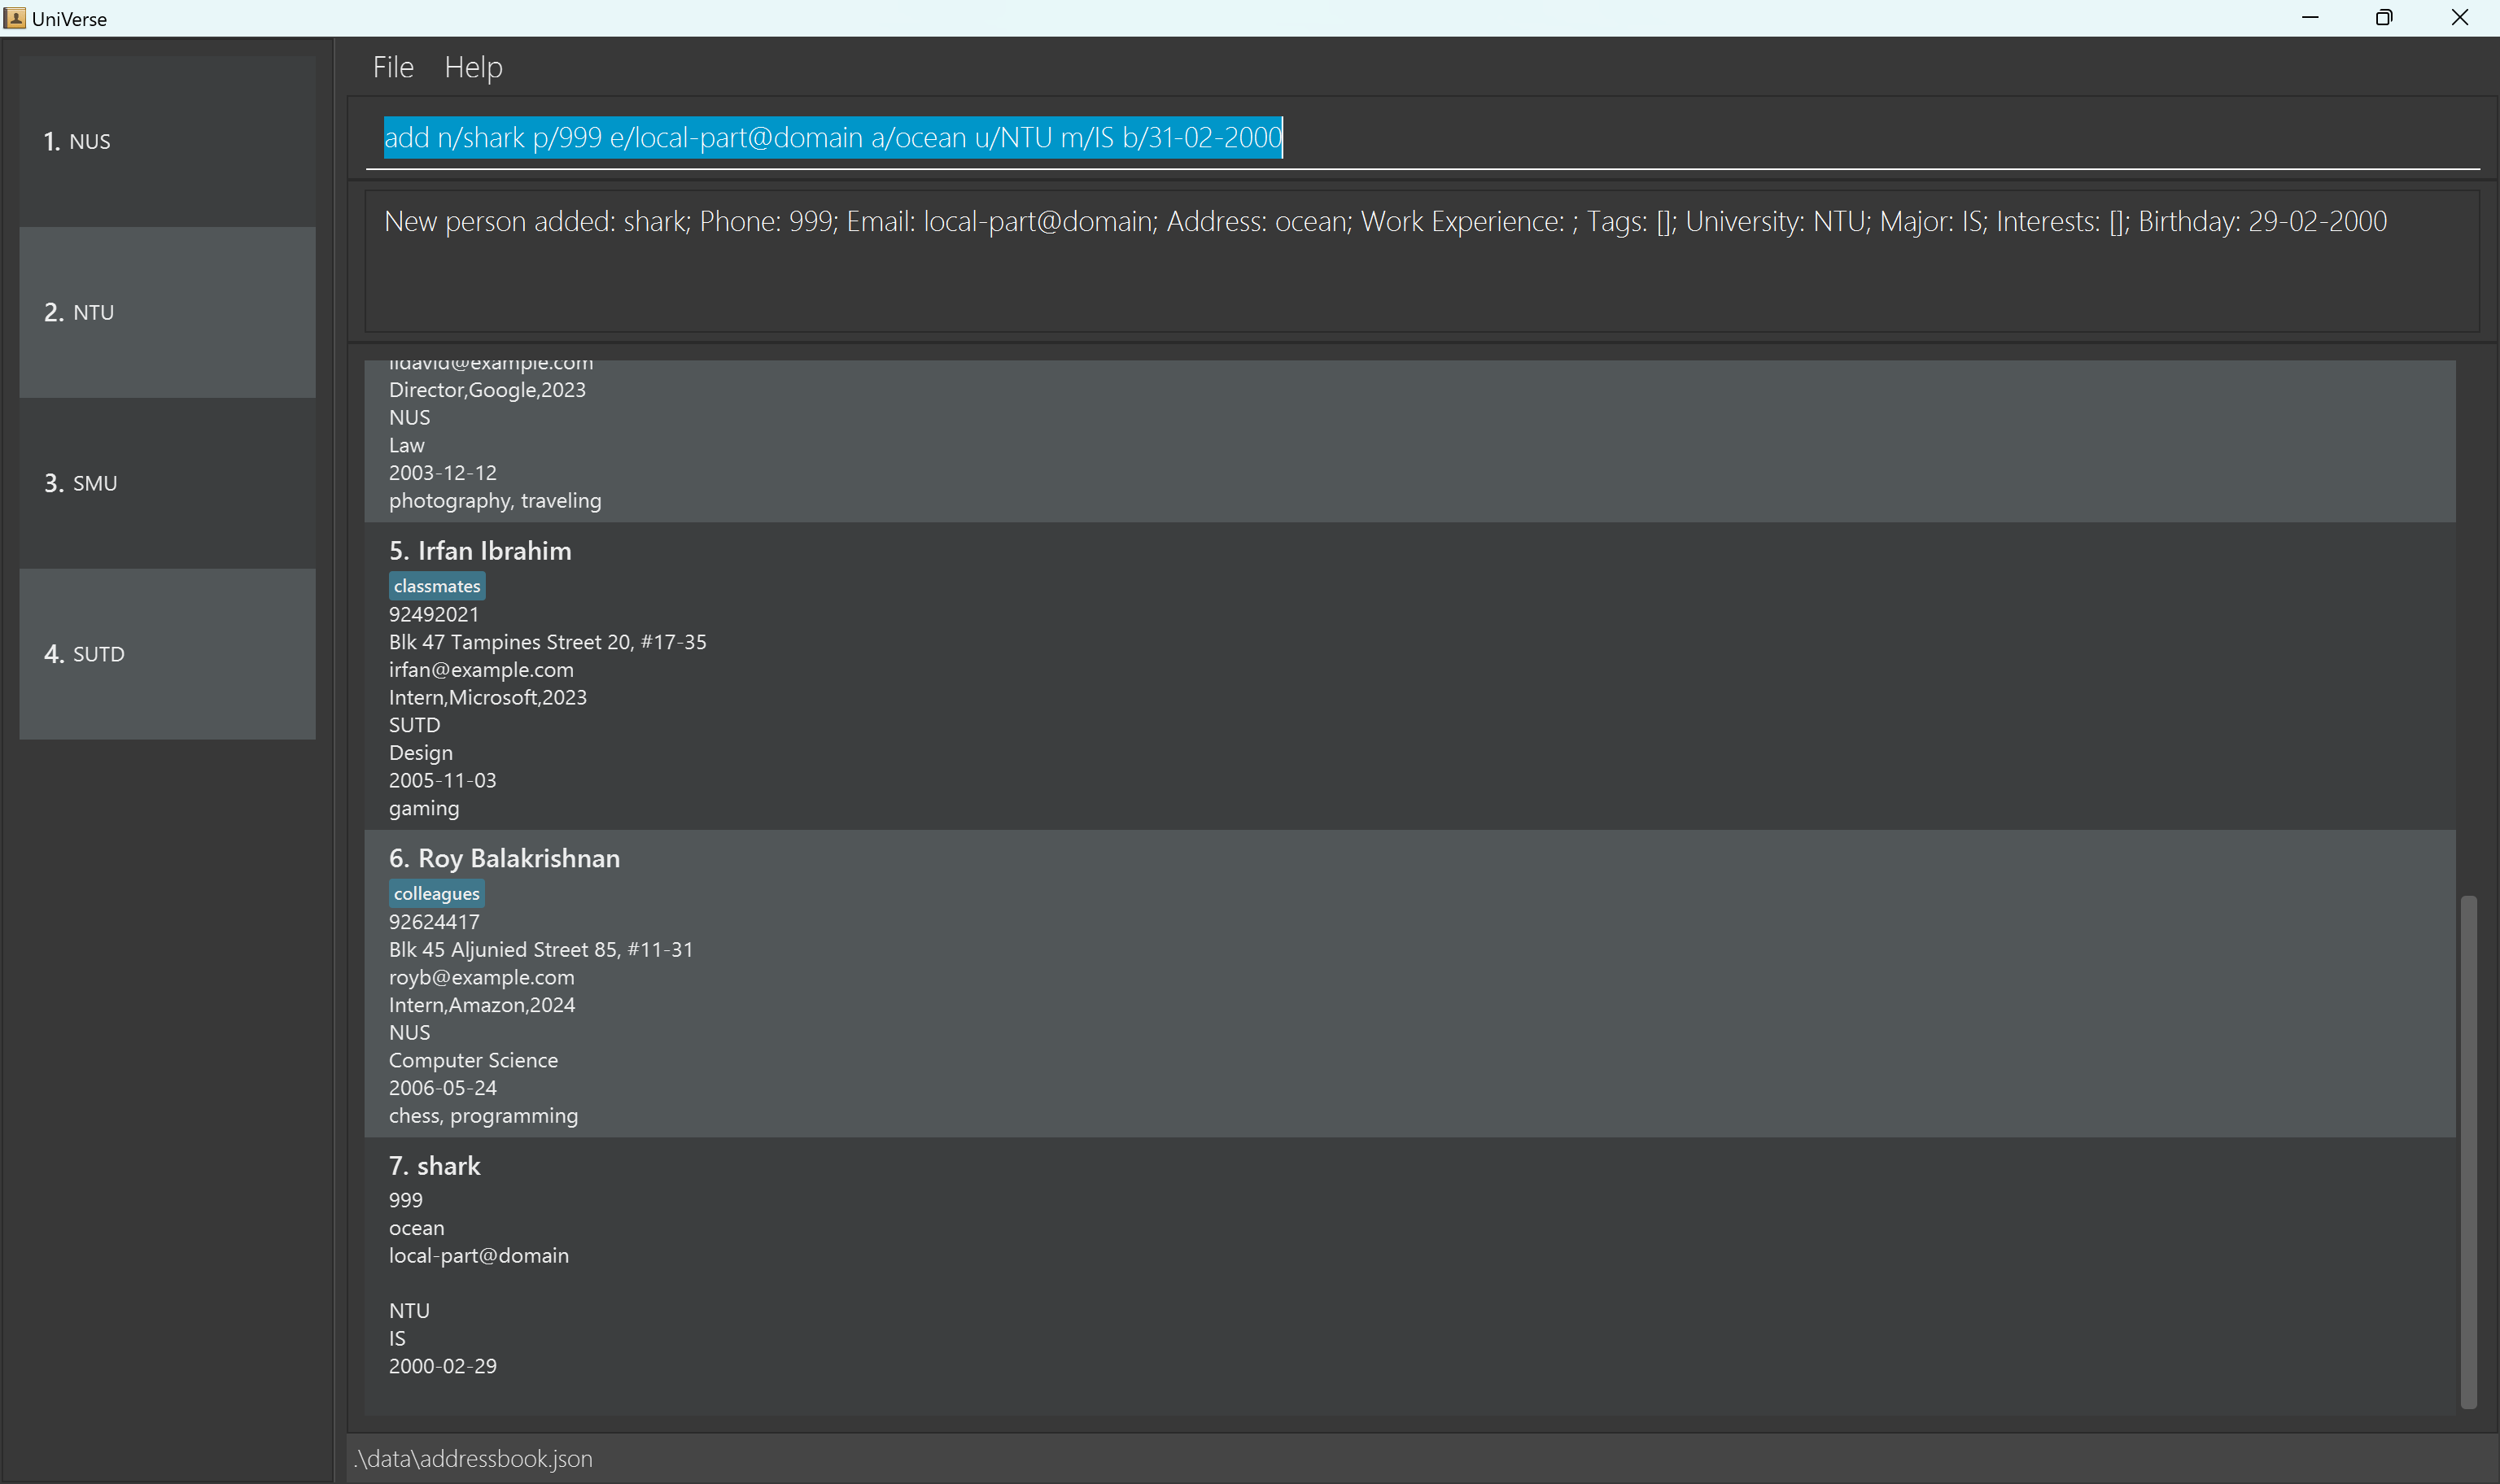
Task: Open the File menu
Action: pyautogui.click(x=393, y=67)
